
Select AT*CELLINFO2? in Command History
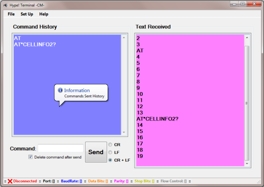click(x=35, y=45)
